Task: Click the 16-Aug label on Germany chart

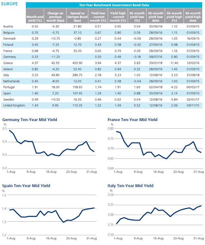Action: click(51, 172)
